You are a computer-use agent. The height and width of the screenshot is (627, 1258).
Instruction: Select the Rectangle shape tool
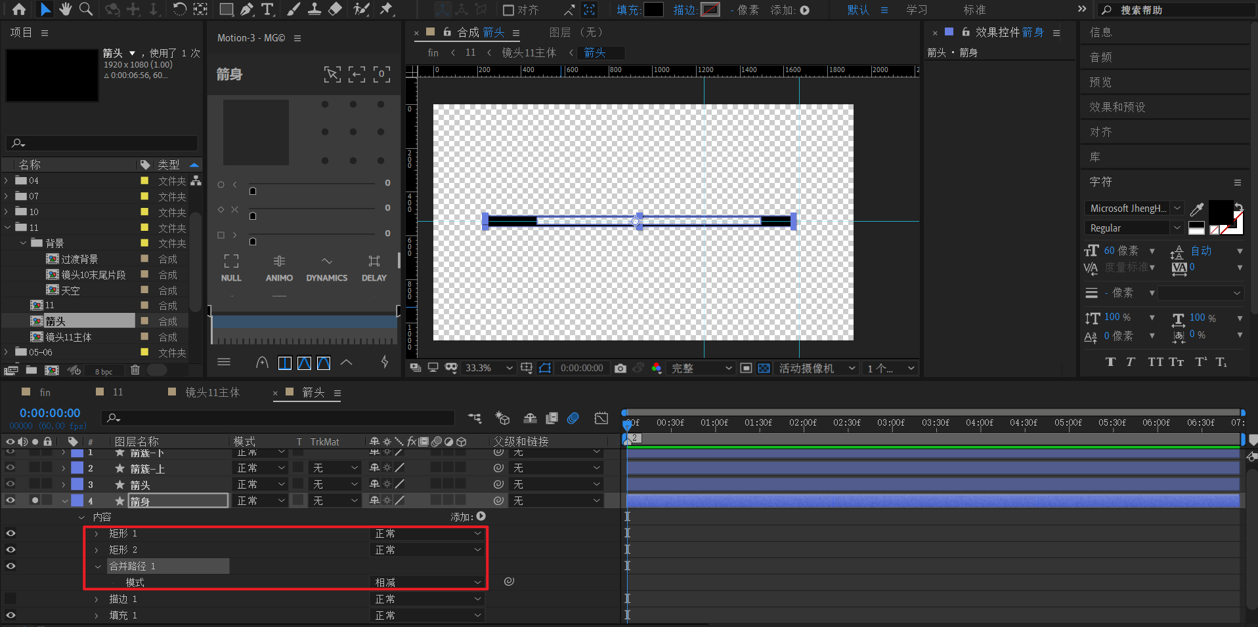click(226, 9)
